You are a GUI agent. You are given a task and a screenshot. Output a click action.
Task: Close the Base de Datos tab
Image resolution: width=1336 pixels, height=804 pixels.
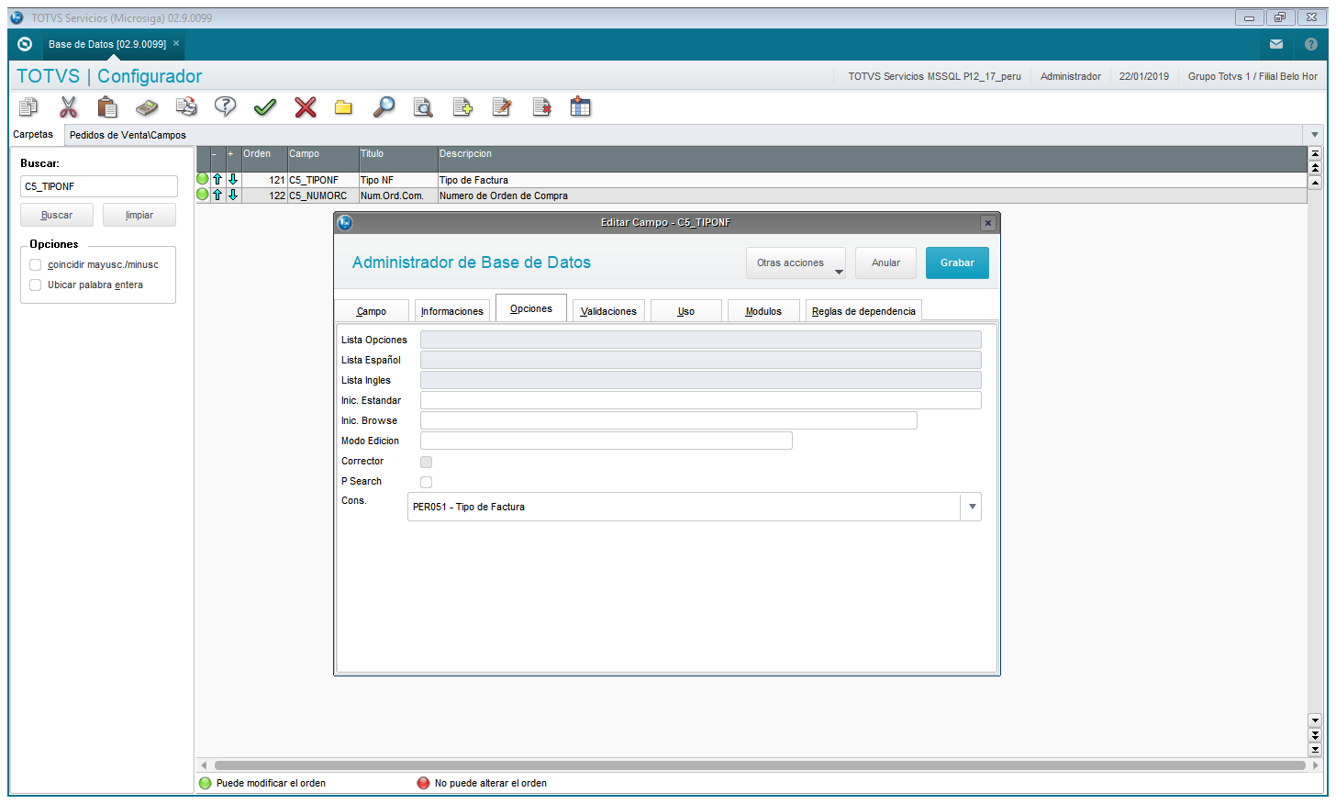coord(176,43)
